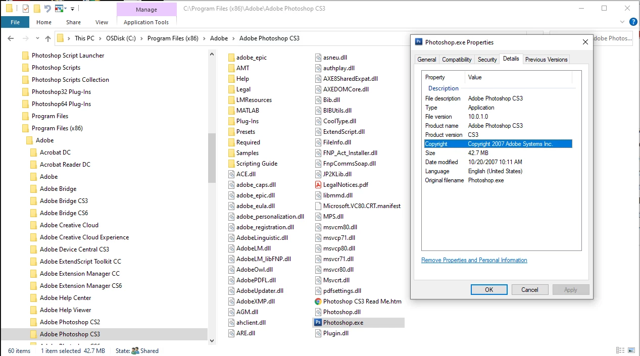Open the Share ribbon tab

[x=73, y=22]
